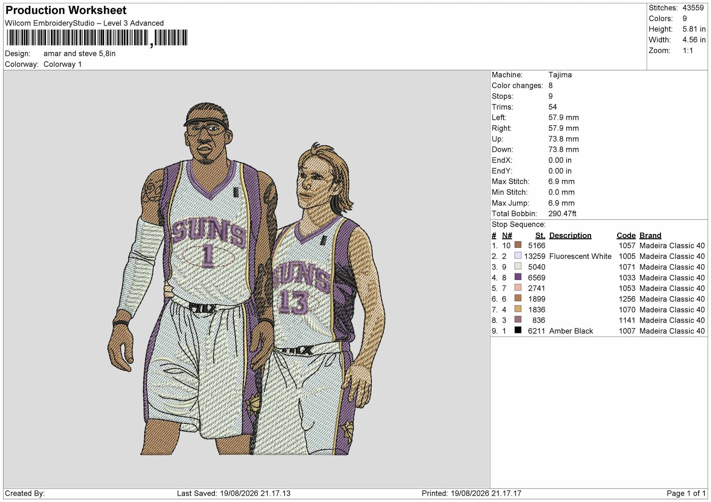The height and width of the screenshot is (502, 711).
Task: Select the Zoom value "1:1"
Action: tap(688, 51)
